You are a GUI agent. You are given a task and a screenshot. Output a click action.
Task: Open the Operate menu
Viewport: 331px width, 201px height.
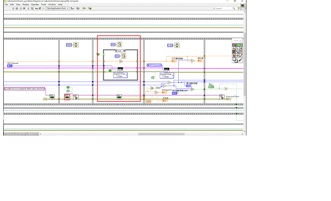35,4
